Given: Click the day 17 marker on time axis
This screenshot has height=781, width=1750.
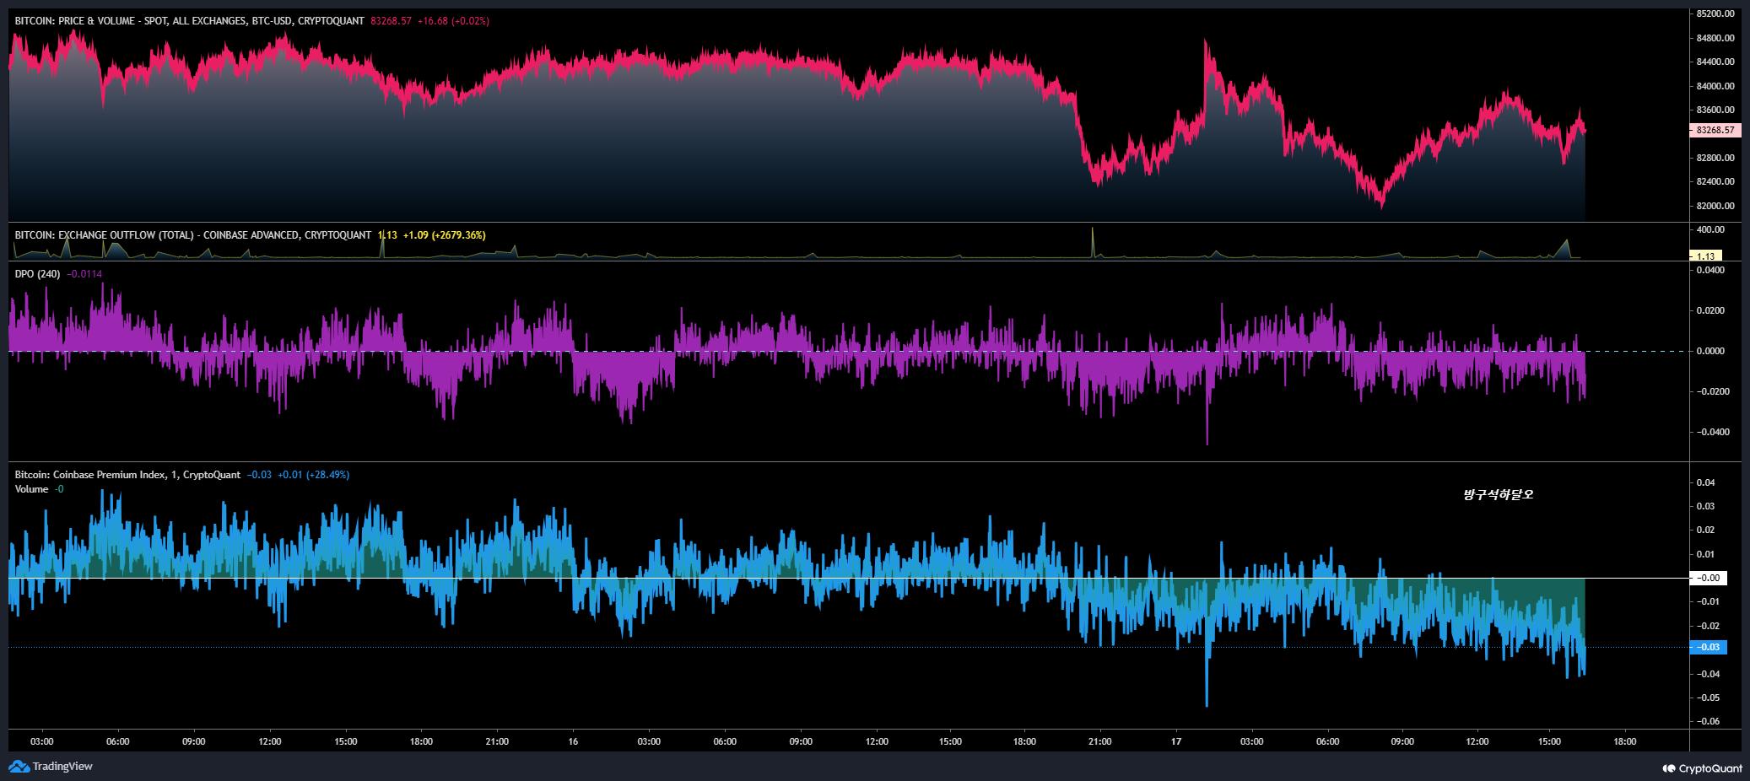Looking at the screenshot, I should (x=1176, y=741).
